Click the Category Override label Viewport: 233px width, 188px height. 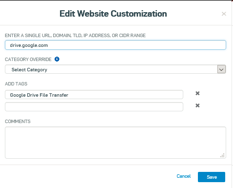[x=28, y=60]
